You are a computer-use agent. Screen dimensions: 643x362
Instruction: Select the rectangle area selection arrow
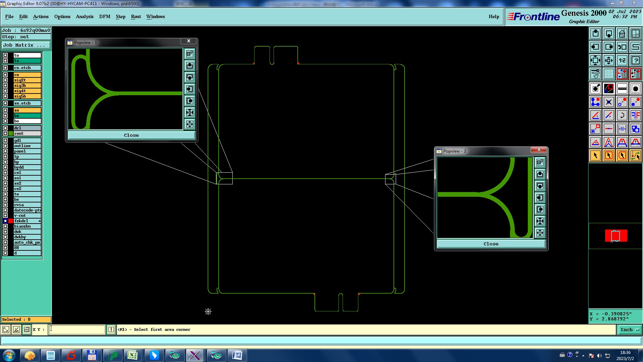point(609,156)
